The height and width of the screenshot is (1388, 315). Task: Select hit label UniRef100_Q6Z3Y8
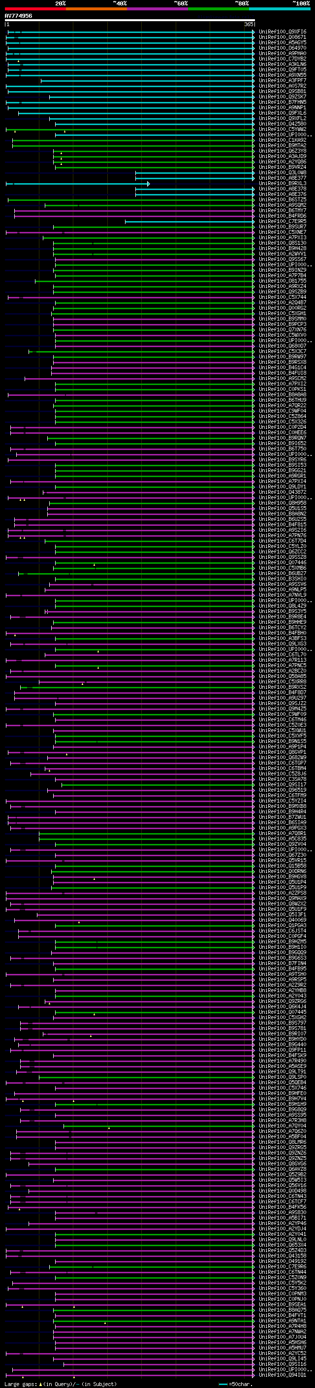coord(283,151)
